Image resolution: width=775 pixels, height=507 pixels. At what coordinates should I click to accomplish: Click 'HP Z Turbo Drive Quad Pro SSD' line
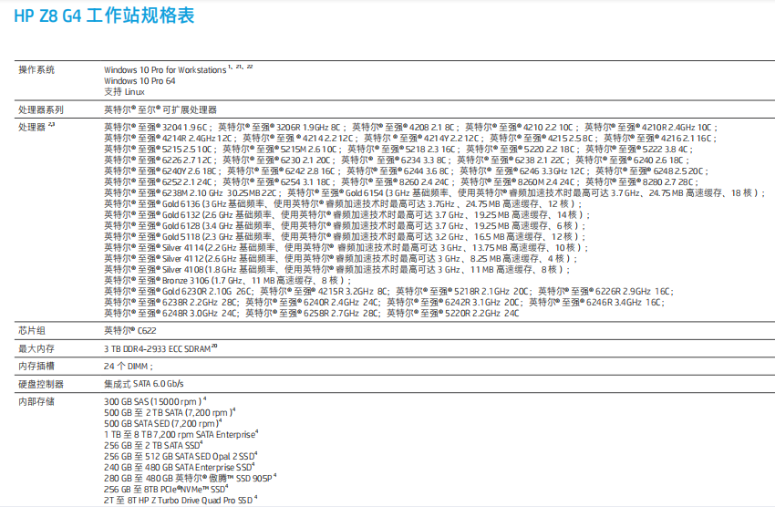181,500
